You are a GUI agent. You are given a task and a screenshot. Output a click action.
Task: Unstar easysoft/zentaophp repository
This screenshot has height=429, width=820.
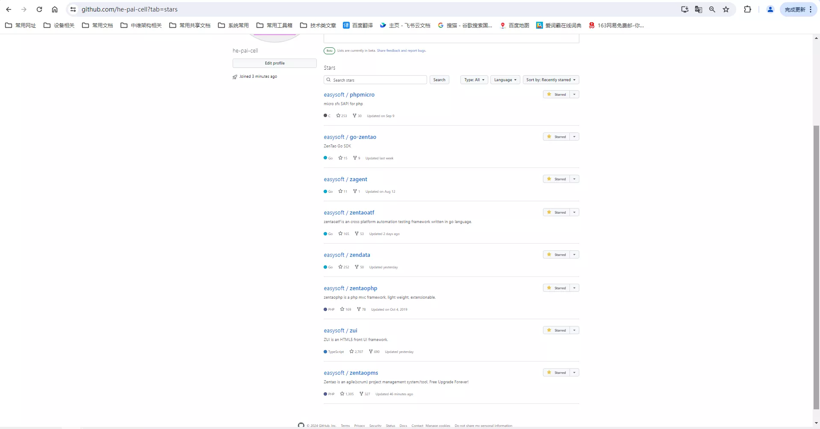[x=556, y=288]
